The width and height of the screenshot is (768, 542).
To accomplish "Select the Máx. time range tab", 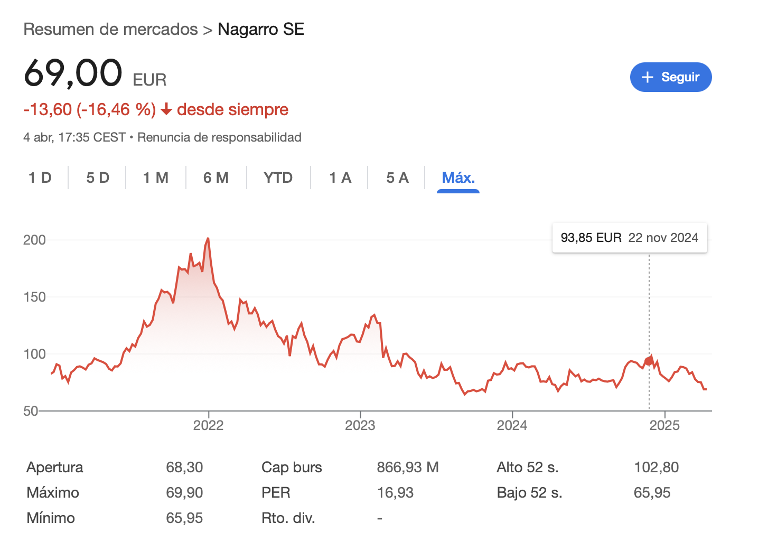I will [x=458, y=177].
